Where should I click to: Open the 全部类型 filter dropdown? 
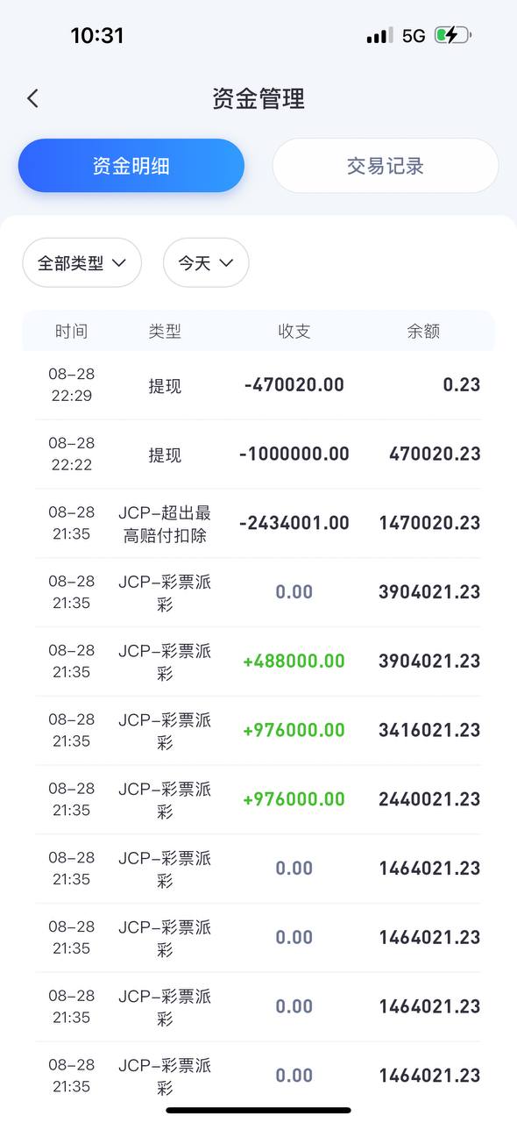[x=81, y=262]
